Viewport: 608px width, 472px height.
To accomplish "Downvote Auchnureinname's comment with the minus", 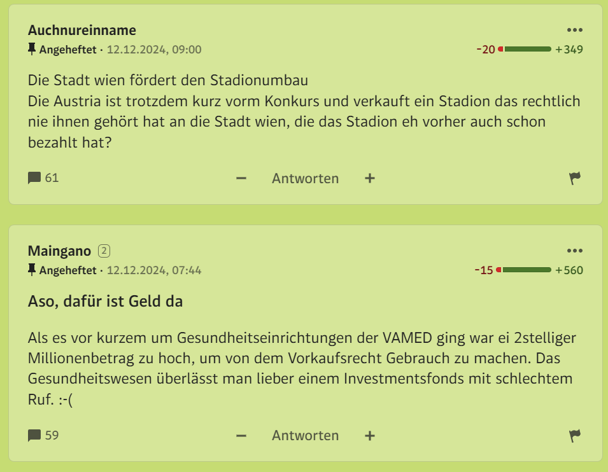I will [x=241, y=178].
